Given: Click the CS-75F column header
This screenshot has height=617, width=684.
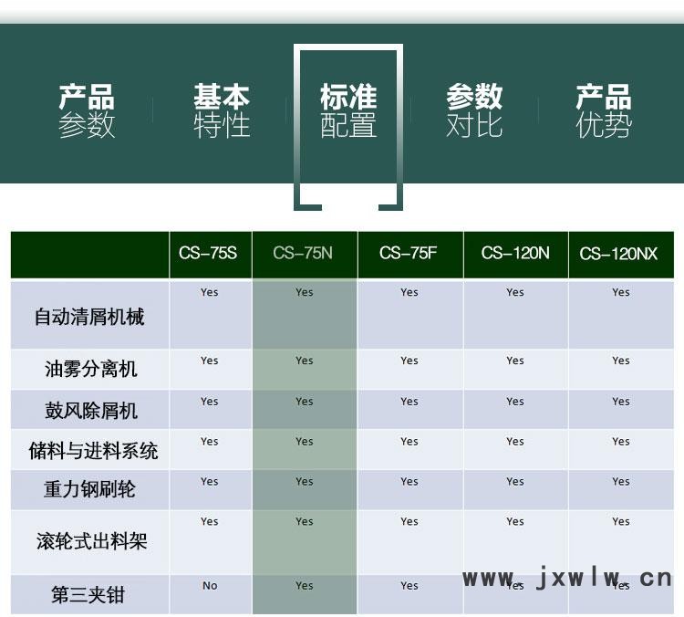Looking at the screenshot, I should coord(409,254).
